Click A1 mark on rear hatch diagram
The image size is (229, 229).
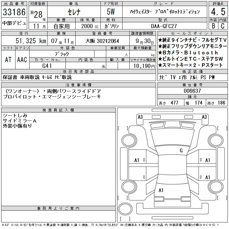161,190
